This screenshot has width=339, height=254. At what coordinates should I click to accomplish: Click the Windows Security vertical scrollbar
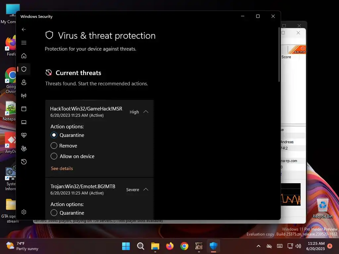click(279, 55)
